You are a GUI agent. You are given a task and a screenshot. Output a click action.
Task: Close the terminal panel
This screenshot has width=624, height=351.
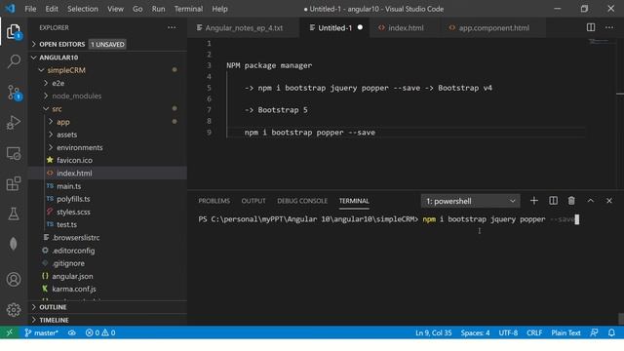pos(609,201)
